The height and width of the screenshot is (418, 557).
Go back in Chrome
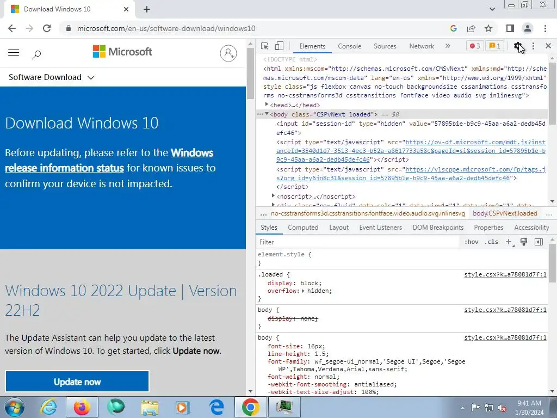(12, 28)
